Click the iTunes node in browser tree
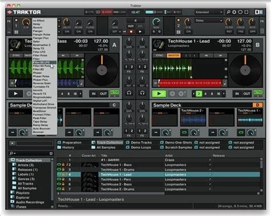 click(21, 207)
